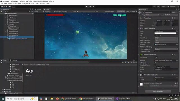The image size is (180, 101).
Task: Open the undo history icon
Action: point(154,6)
